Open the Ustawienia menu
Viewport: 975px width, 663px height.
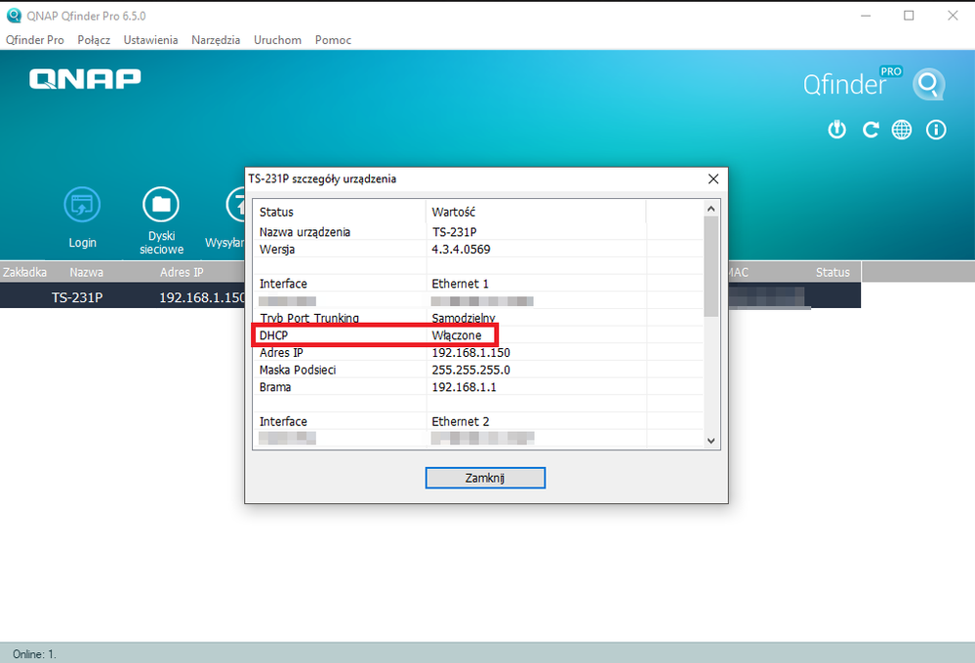tap(150, 40)
